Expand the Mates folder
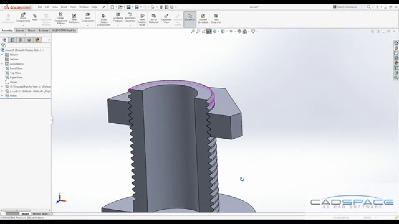Image resolution: width=399 pixels, height=224 pixels. (x=2, y=96)
